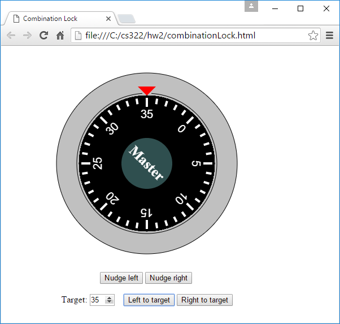
Task: Maximize the browser window
Action: (x=300, y=8)
